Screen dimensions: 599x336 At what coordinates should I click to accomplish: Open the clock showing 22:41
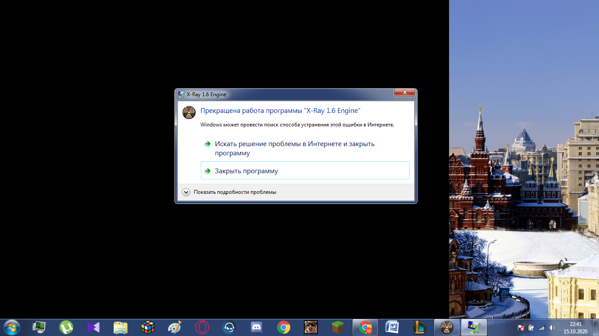575,327
